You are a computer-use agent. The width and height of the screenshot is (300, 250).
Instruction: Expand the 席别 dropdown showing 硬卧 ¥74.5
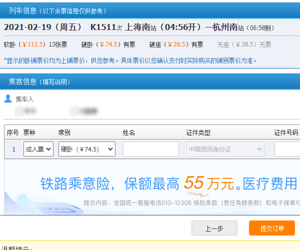[86, 149]
